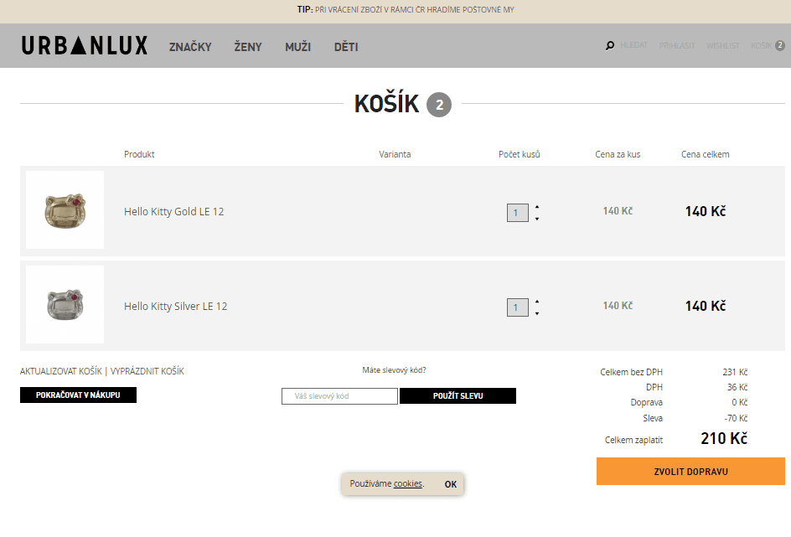The width and height of the screenshot is (791, 537).
Task: Click the Hello Kitty Gold product thumbnail
Action: pos(65,209)
